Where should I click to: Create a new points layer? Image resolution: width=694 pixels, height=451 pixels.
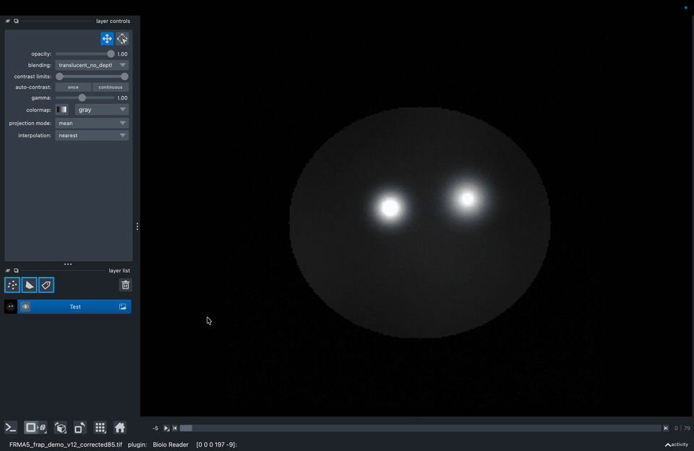(x=12, y=285)
